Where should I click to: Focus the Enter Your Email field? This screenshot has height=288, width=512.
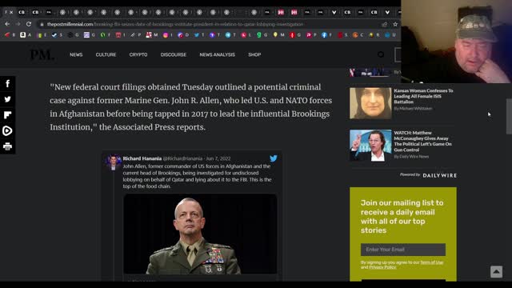pyautogui.click(x=403, y=250)
